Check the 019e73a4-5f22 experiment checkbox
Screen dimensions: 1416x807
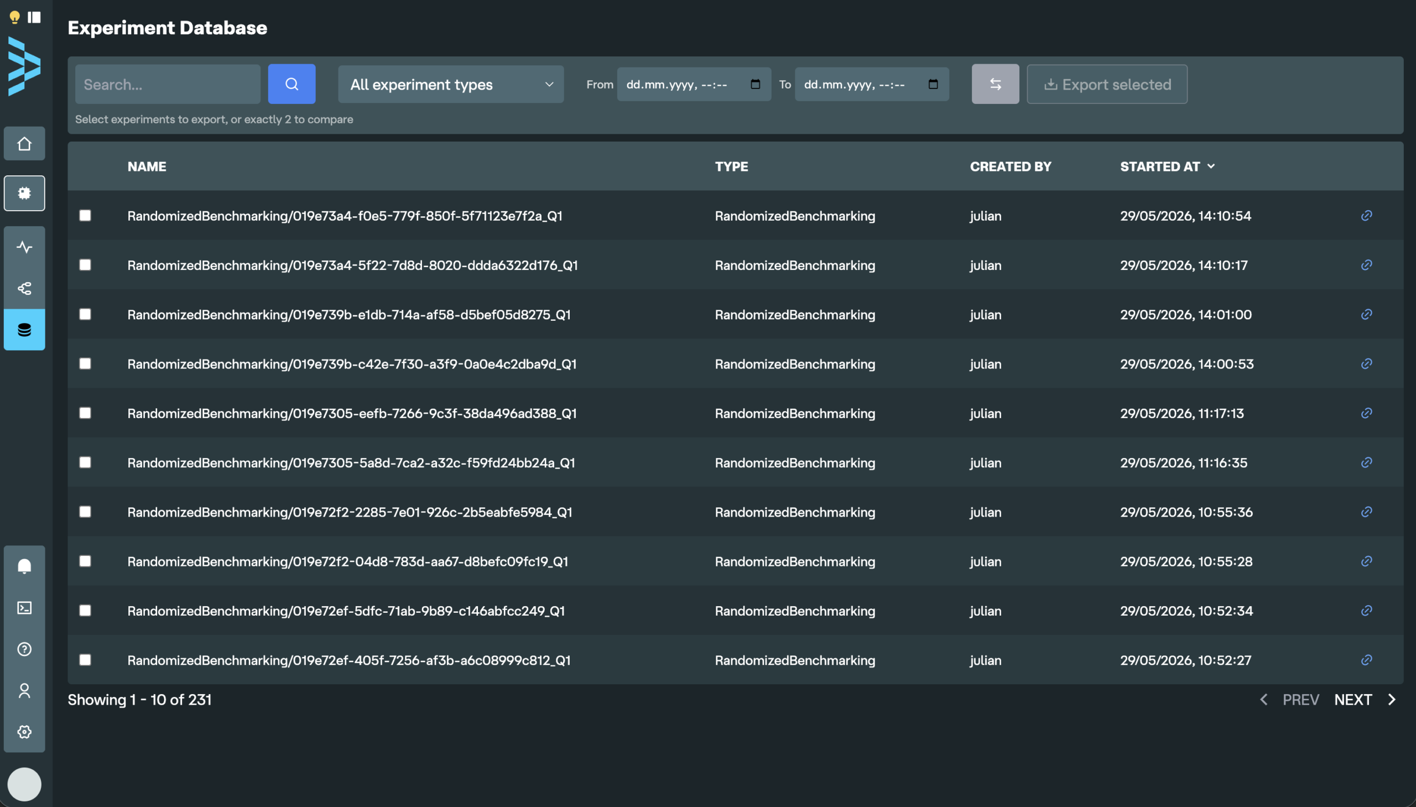85,265
